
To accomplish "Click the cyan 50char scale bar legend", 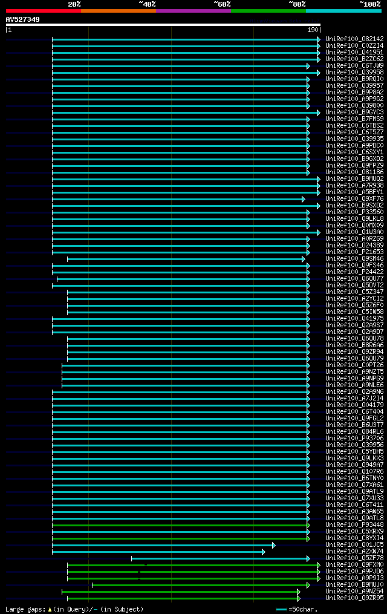I will (281, 610).
